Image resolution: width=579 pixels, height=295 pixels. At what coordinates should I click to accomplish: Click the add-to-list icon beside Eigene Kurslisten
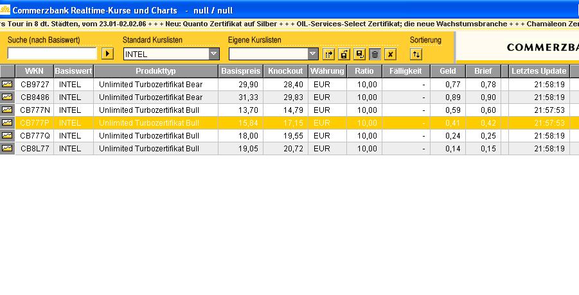click(328, 55)
